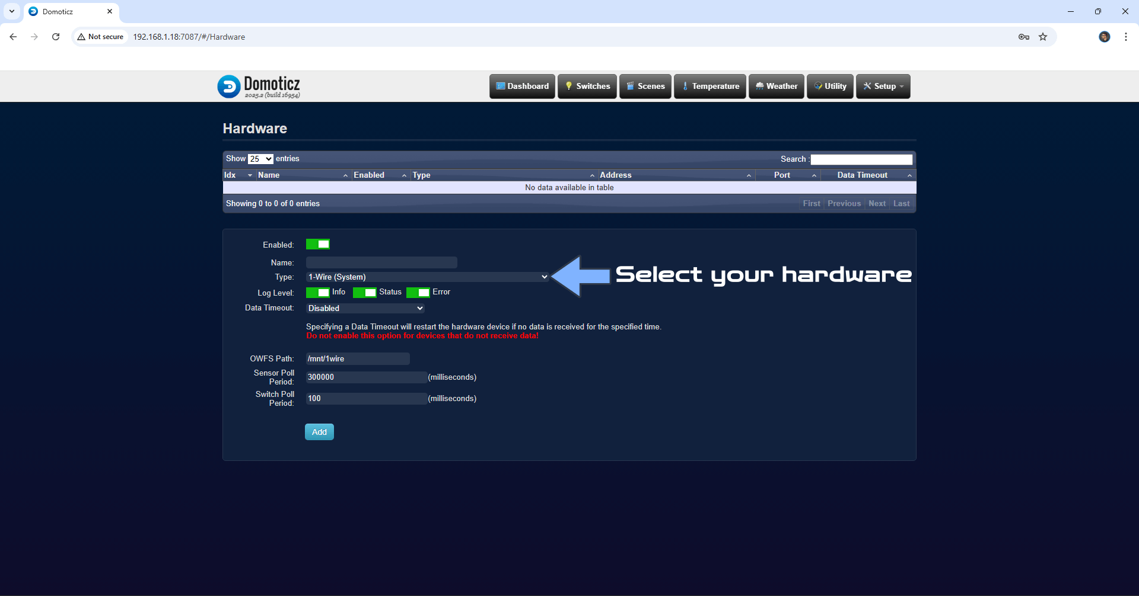Open the Dashboard from the navigation bar
Viewport: 1139px width, 596px height.
pos(522,86)
